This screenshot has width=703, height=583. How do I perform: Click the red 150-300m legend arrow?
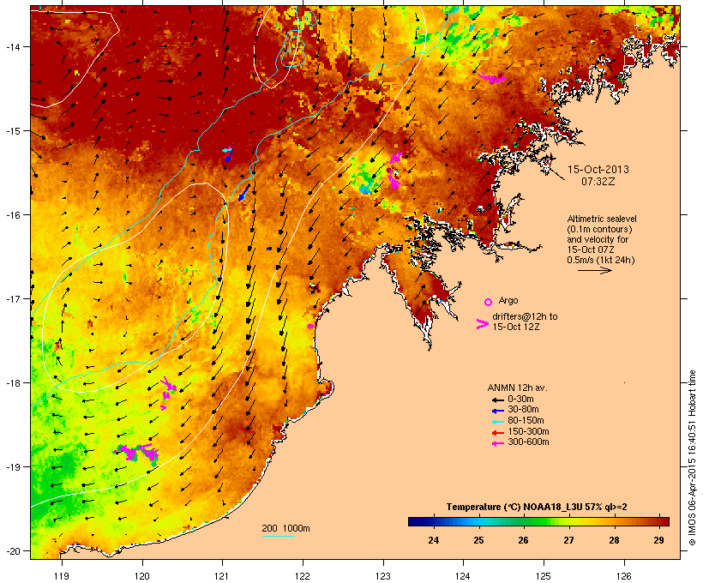[497, 432]
